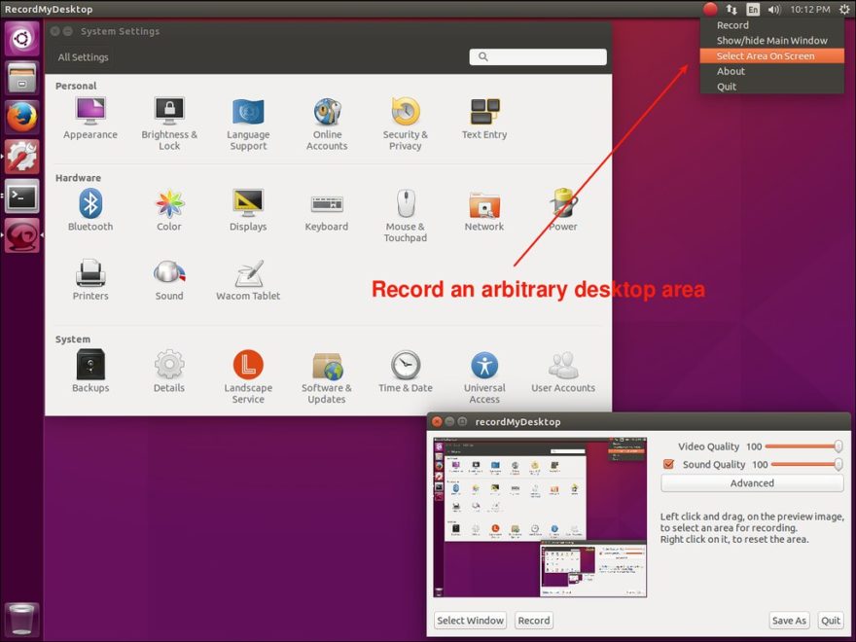
Task: Click Quit button in recordMyDesktop window
Action: coord(831,621)
